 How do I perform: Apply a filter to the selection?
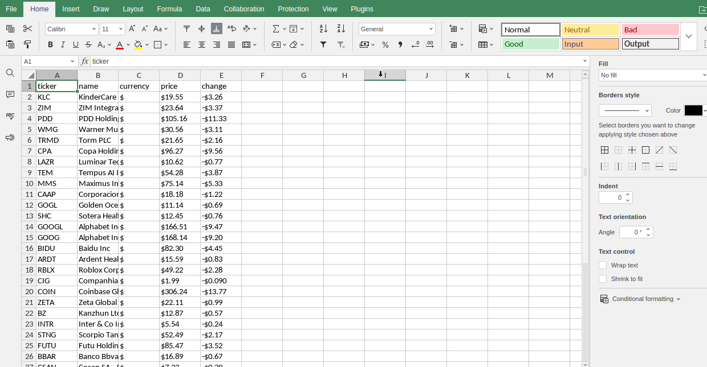pyautogui.click(x=323, y=44)
